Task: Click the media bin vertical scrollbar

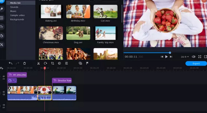Action: 122,14
